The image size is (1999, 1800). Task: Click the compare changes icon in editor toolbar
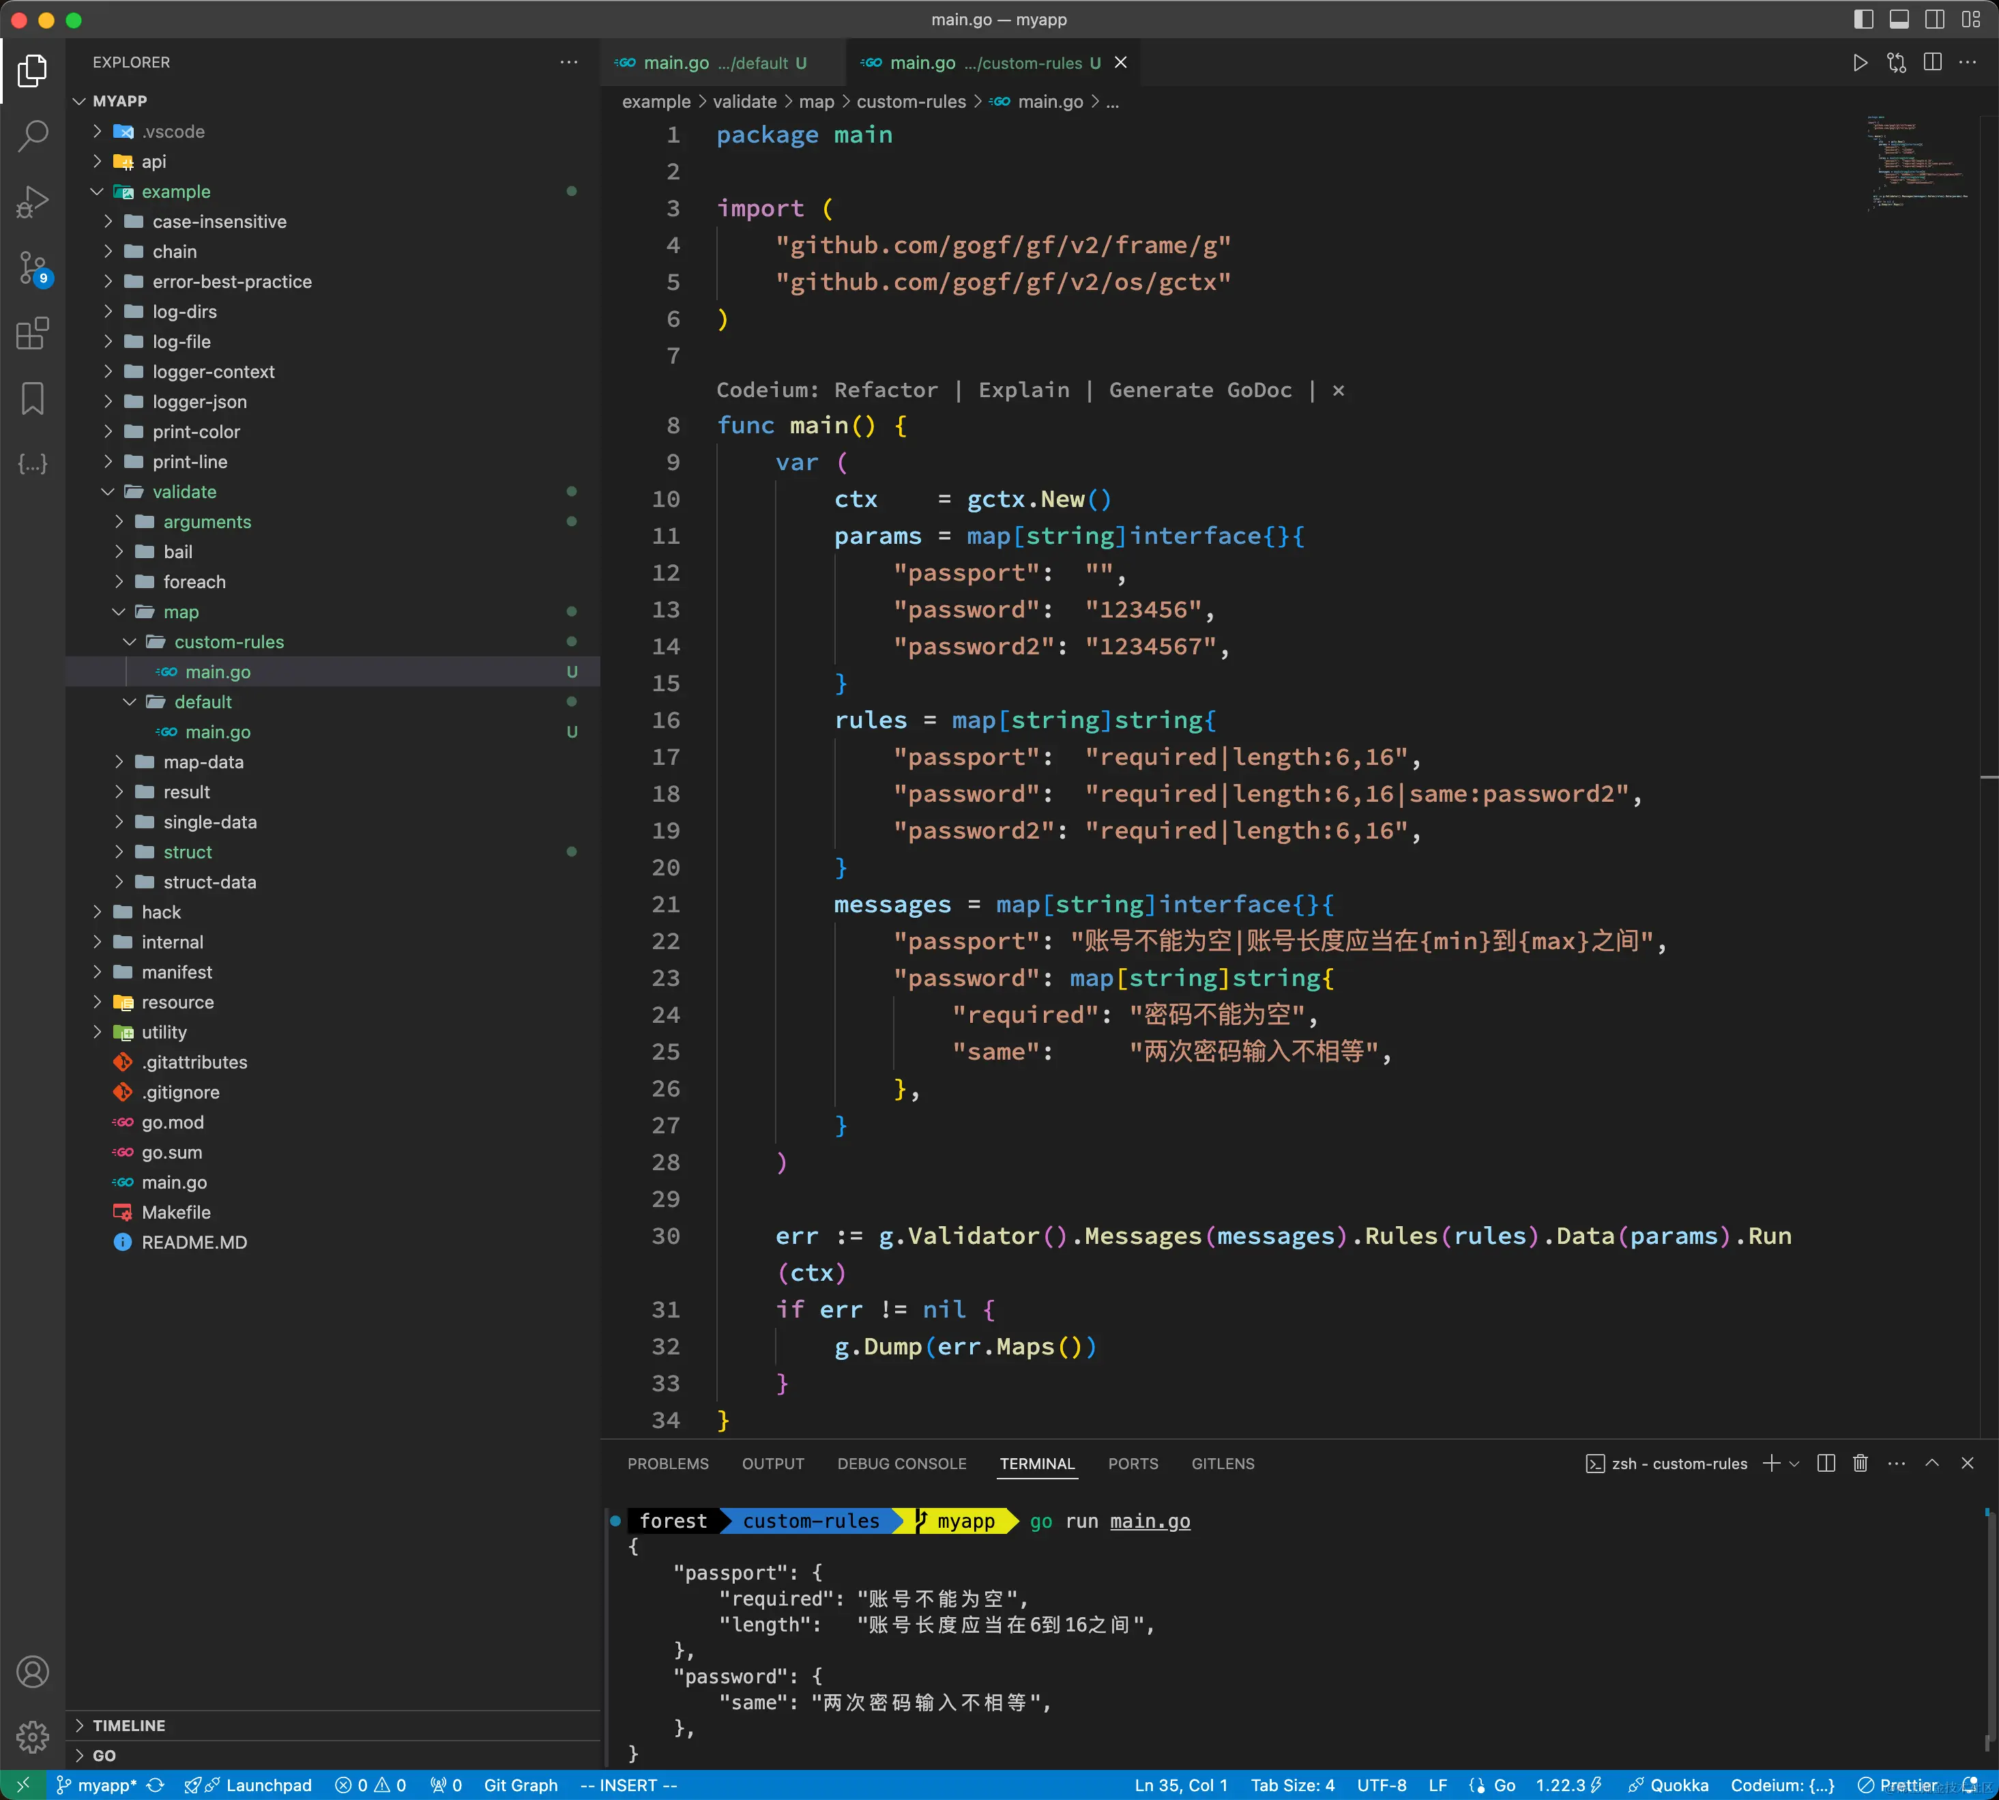click(x=1896, y=62)
